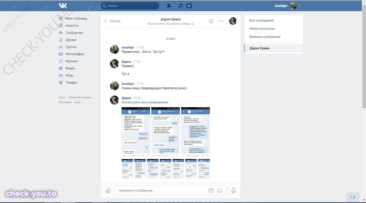Click the note icon beside Музыка
Image resolution: width=366 pixels, height=203 pixels.
(61, 61)
